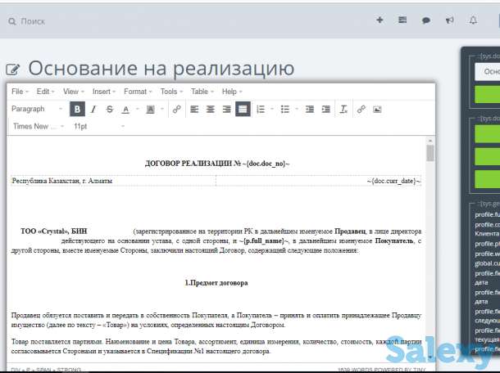Viewport: 500px width, 373px height.
Task: Clear formatting with Tx icon
Action: click(343, 109)
